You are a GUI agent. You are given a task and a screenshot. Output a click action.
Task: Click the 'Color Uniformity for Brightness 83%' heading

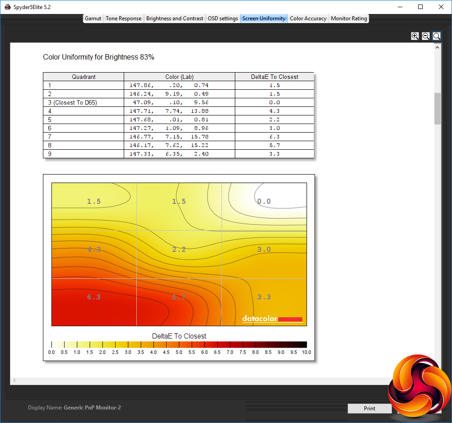(x=98, y=57)
